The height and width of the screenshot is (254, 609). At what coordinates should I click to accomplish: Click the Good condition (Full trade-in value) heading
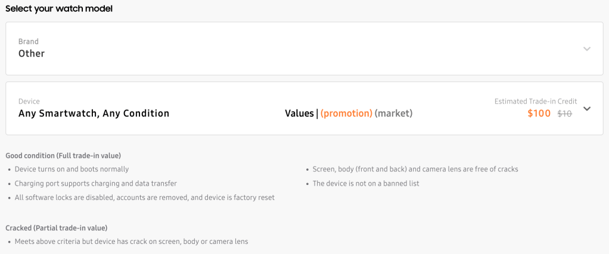[x=63, y=156]
